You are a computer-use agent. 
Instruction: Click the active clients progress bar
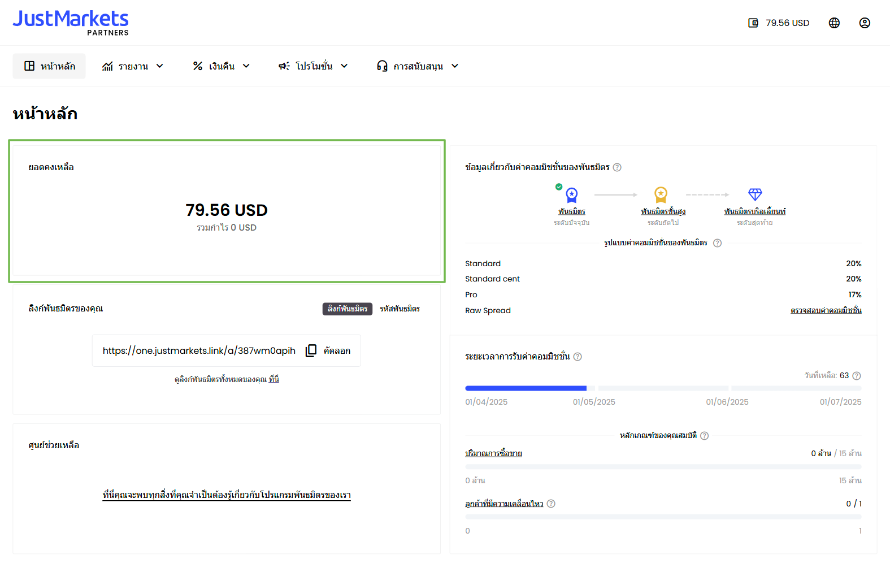(x=663, y=517)
